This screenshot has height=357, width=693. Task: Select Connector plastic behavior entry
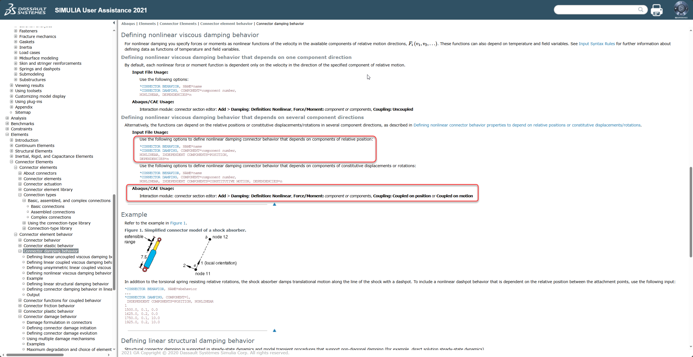48,311
